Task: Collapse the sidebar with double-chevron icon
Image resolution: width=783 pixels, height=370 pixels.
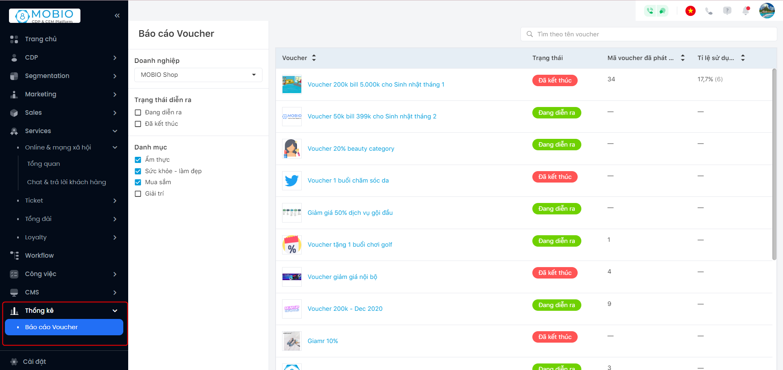Action: coord(117,16)
